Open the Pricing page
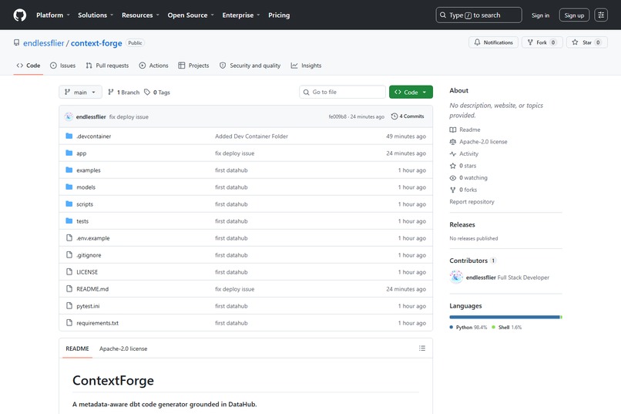This screenshot has height=414, width=621. [279, 15]
